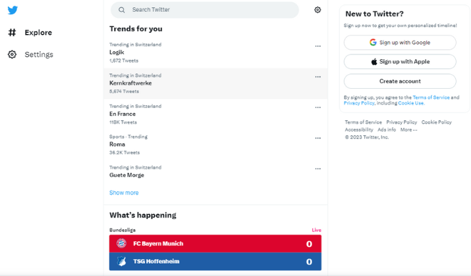The width and height of the screenshot is (471, 276).
Task: Open Cookie Use link
Action: (411, 103)
